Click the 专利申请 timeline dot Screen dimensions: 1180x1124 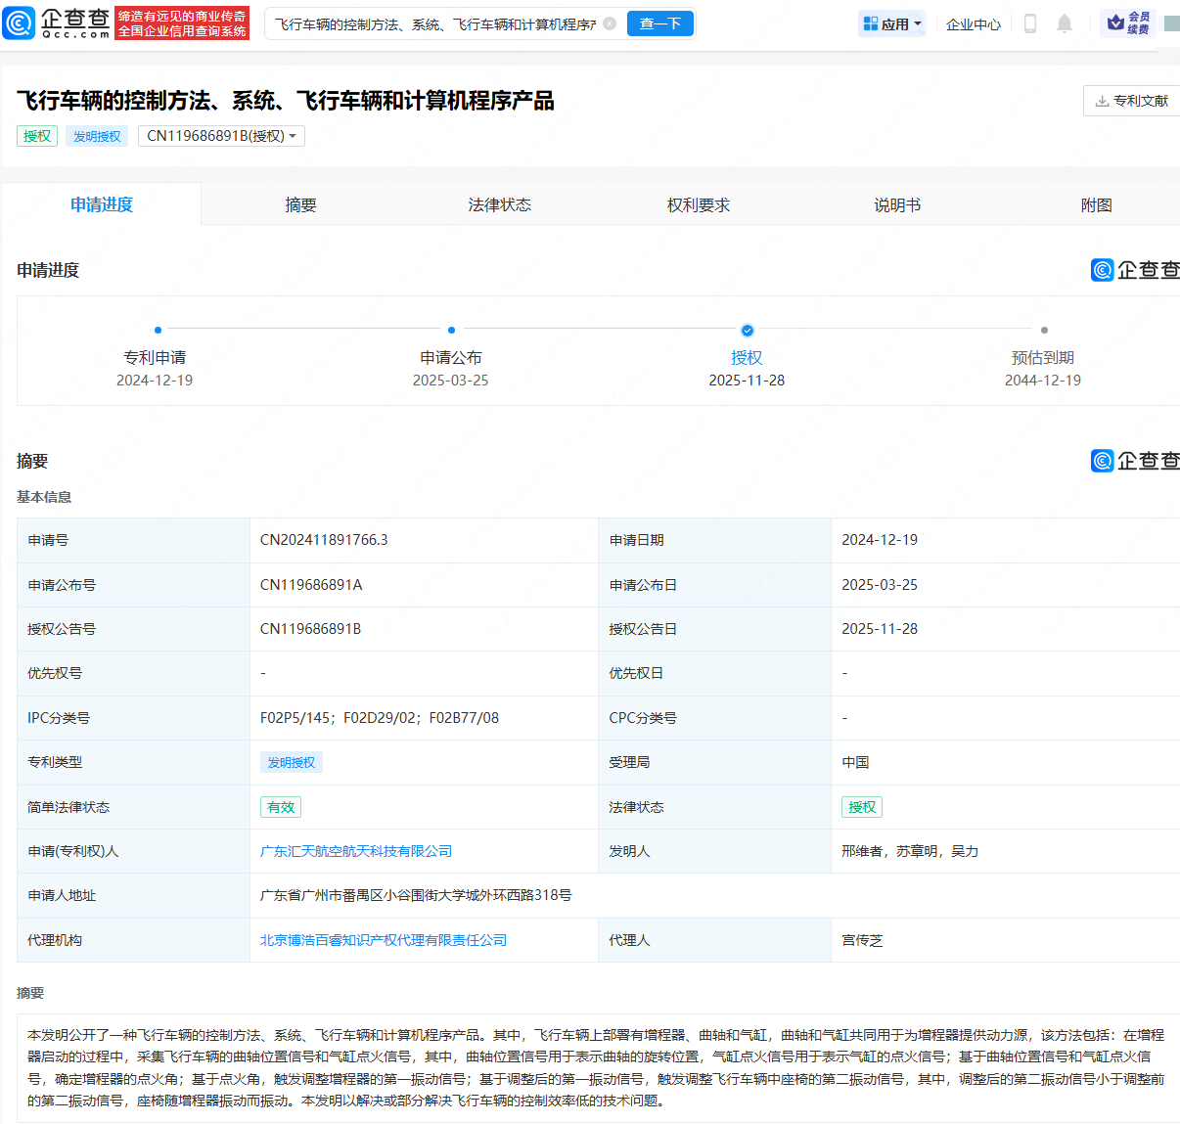[x=158, y=331]
